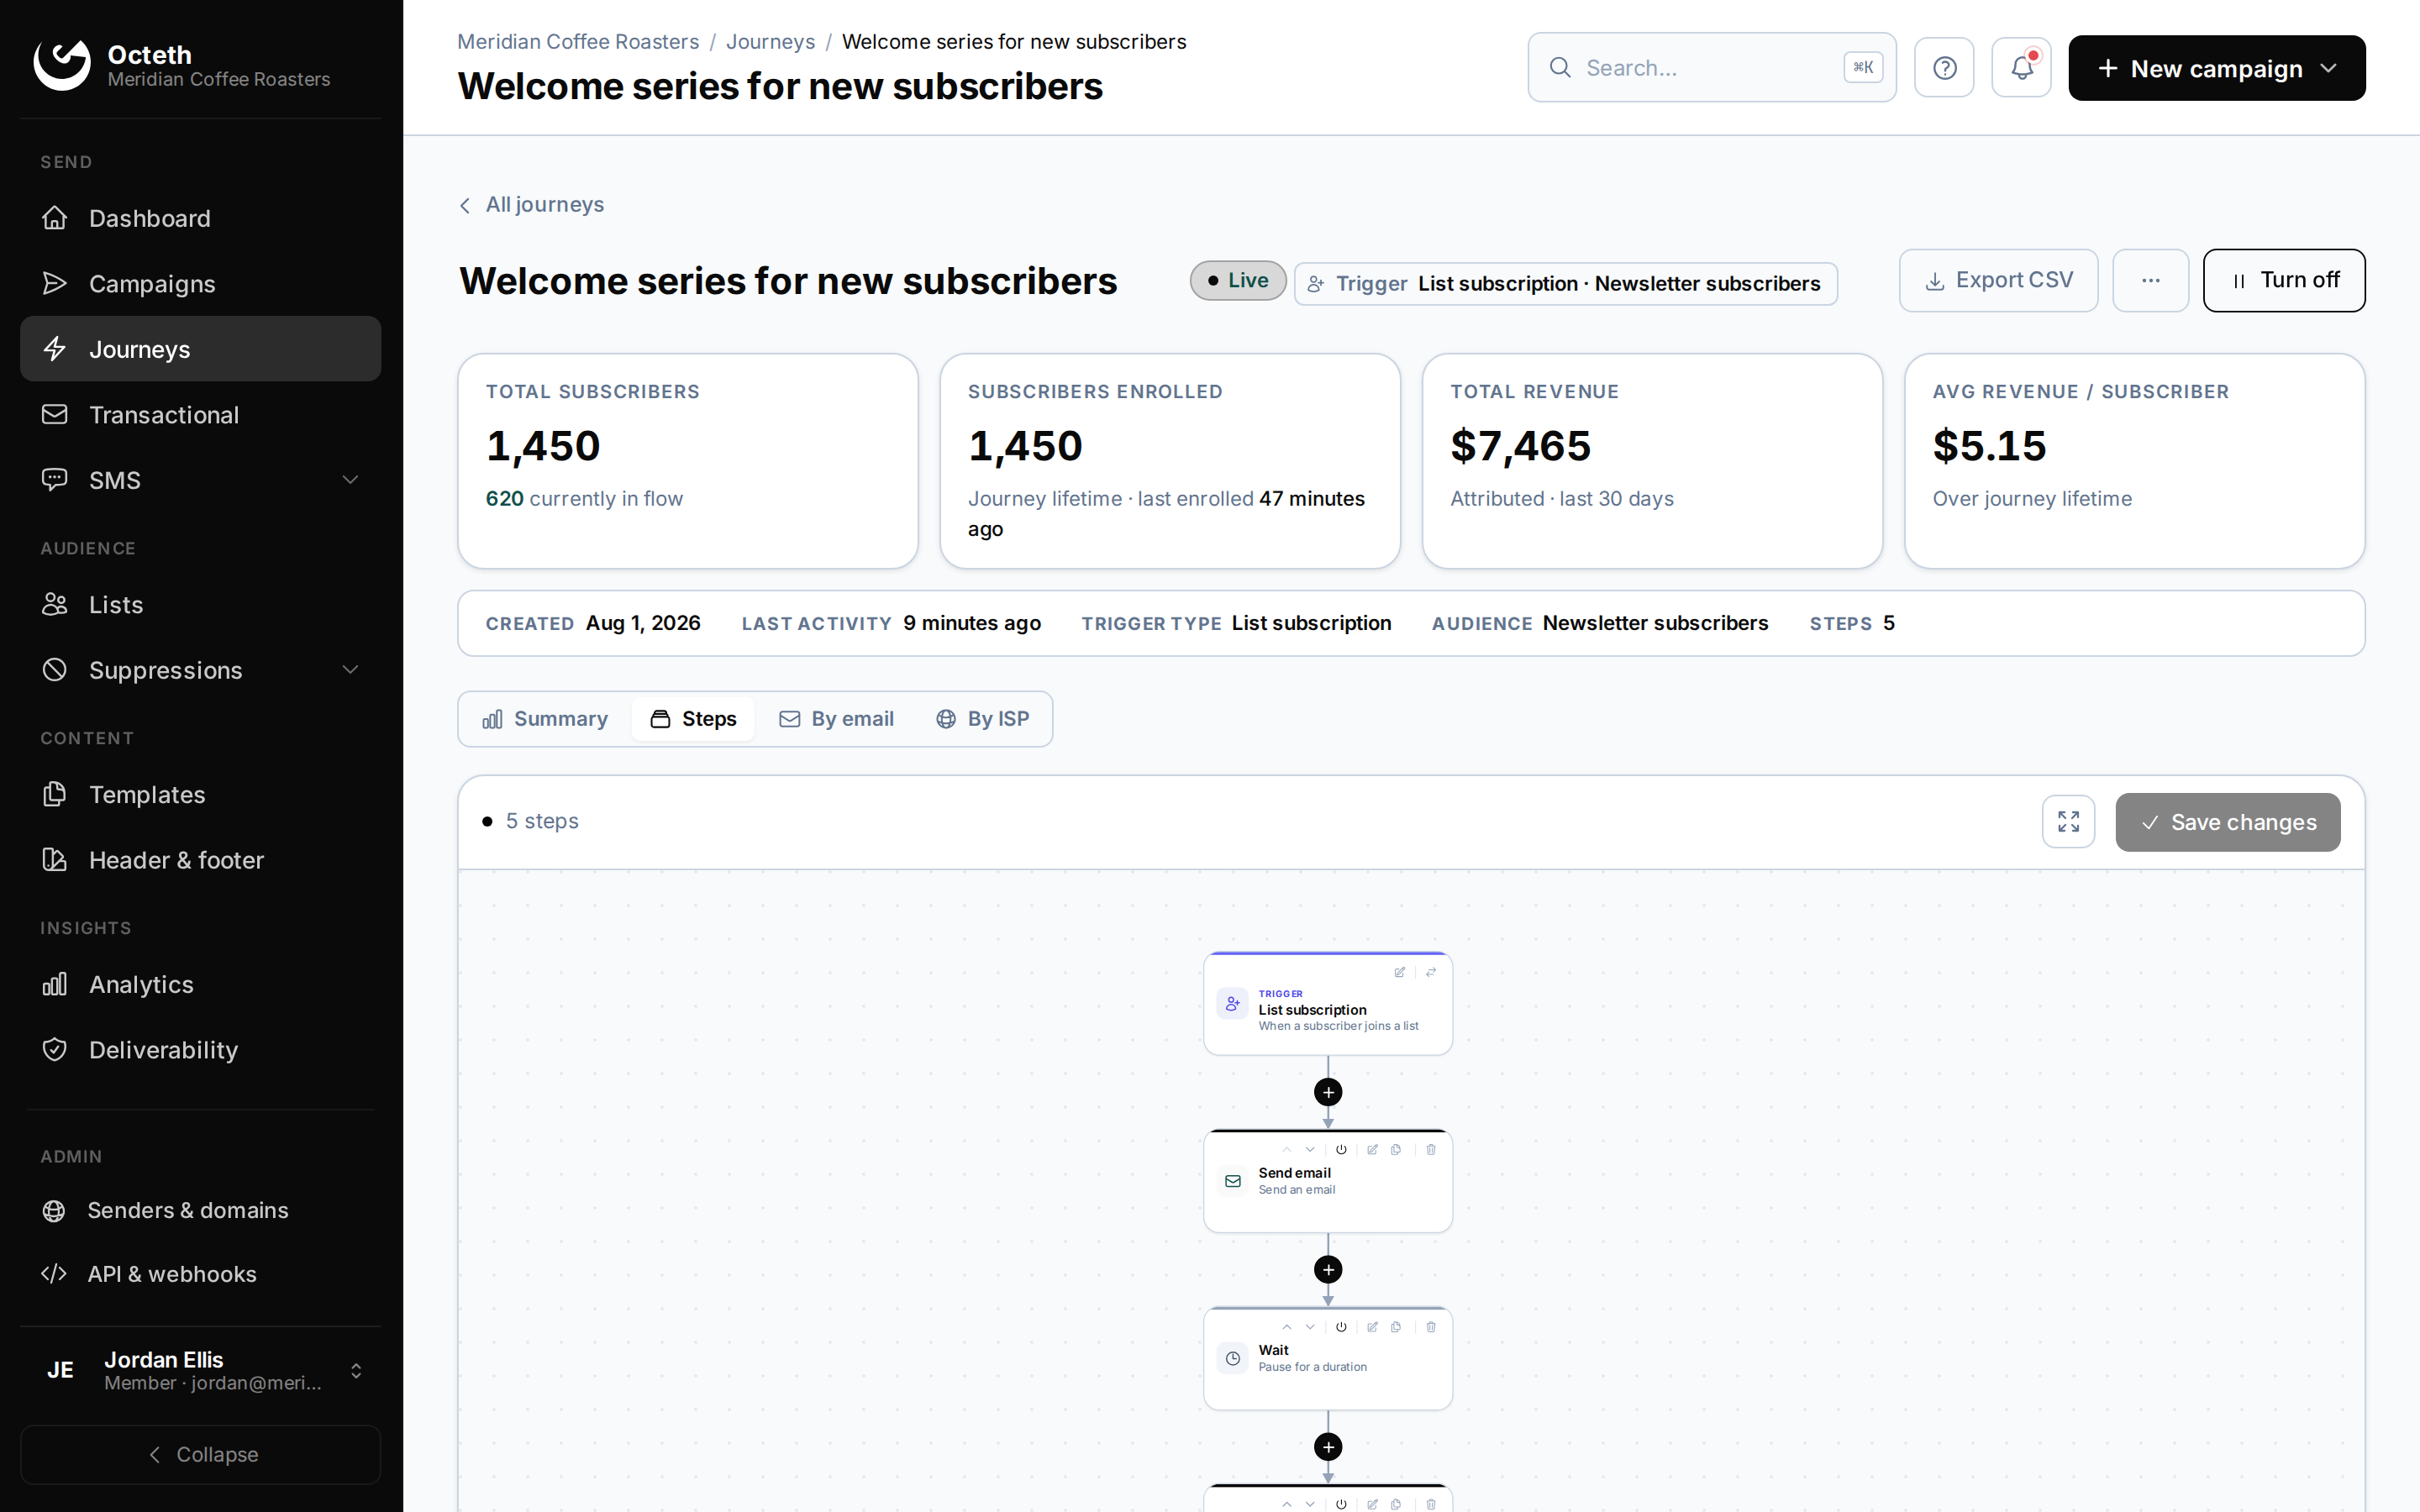Go back to All journeys
Viewport: 2420px width, 1512px height.
coord(531,205)
